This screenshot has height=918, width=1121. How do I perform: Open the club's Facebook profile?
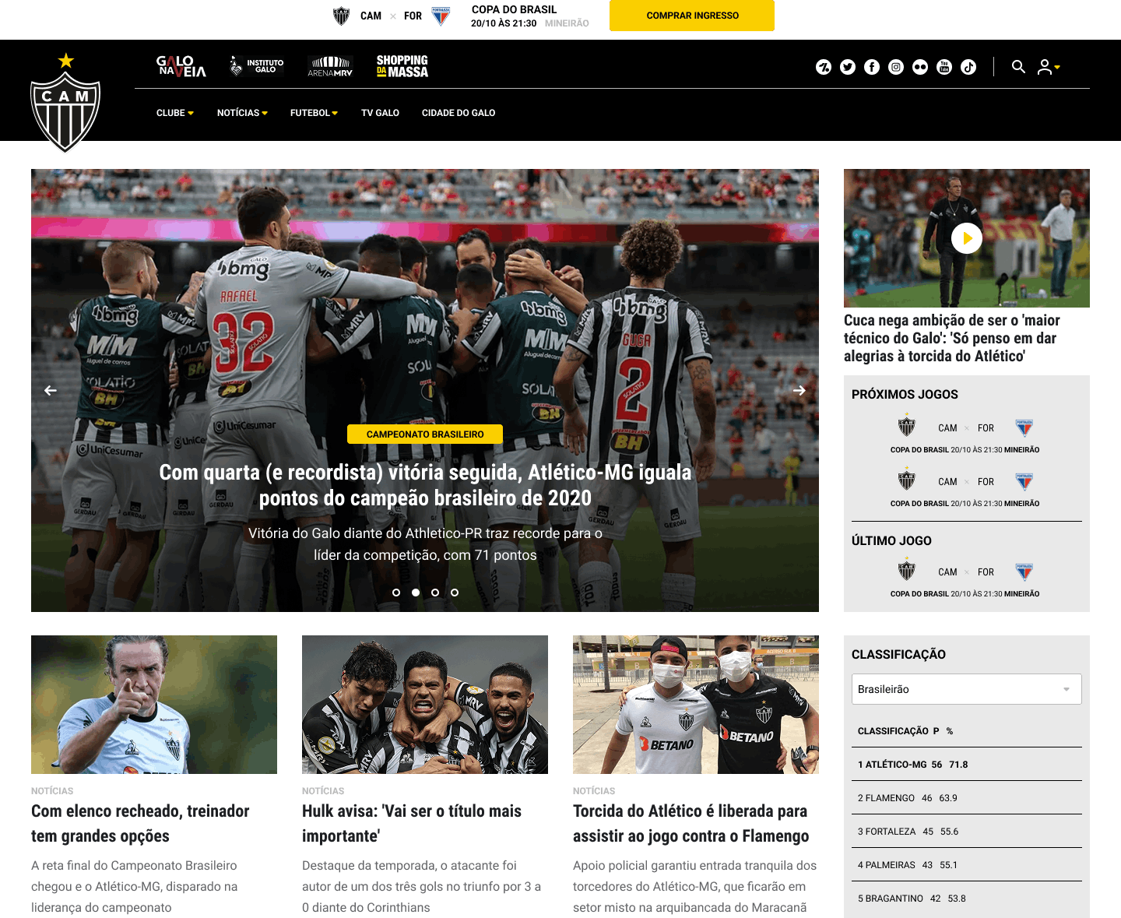[x=871, y=67]
